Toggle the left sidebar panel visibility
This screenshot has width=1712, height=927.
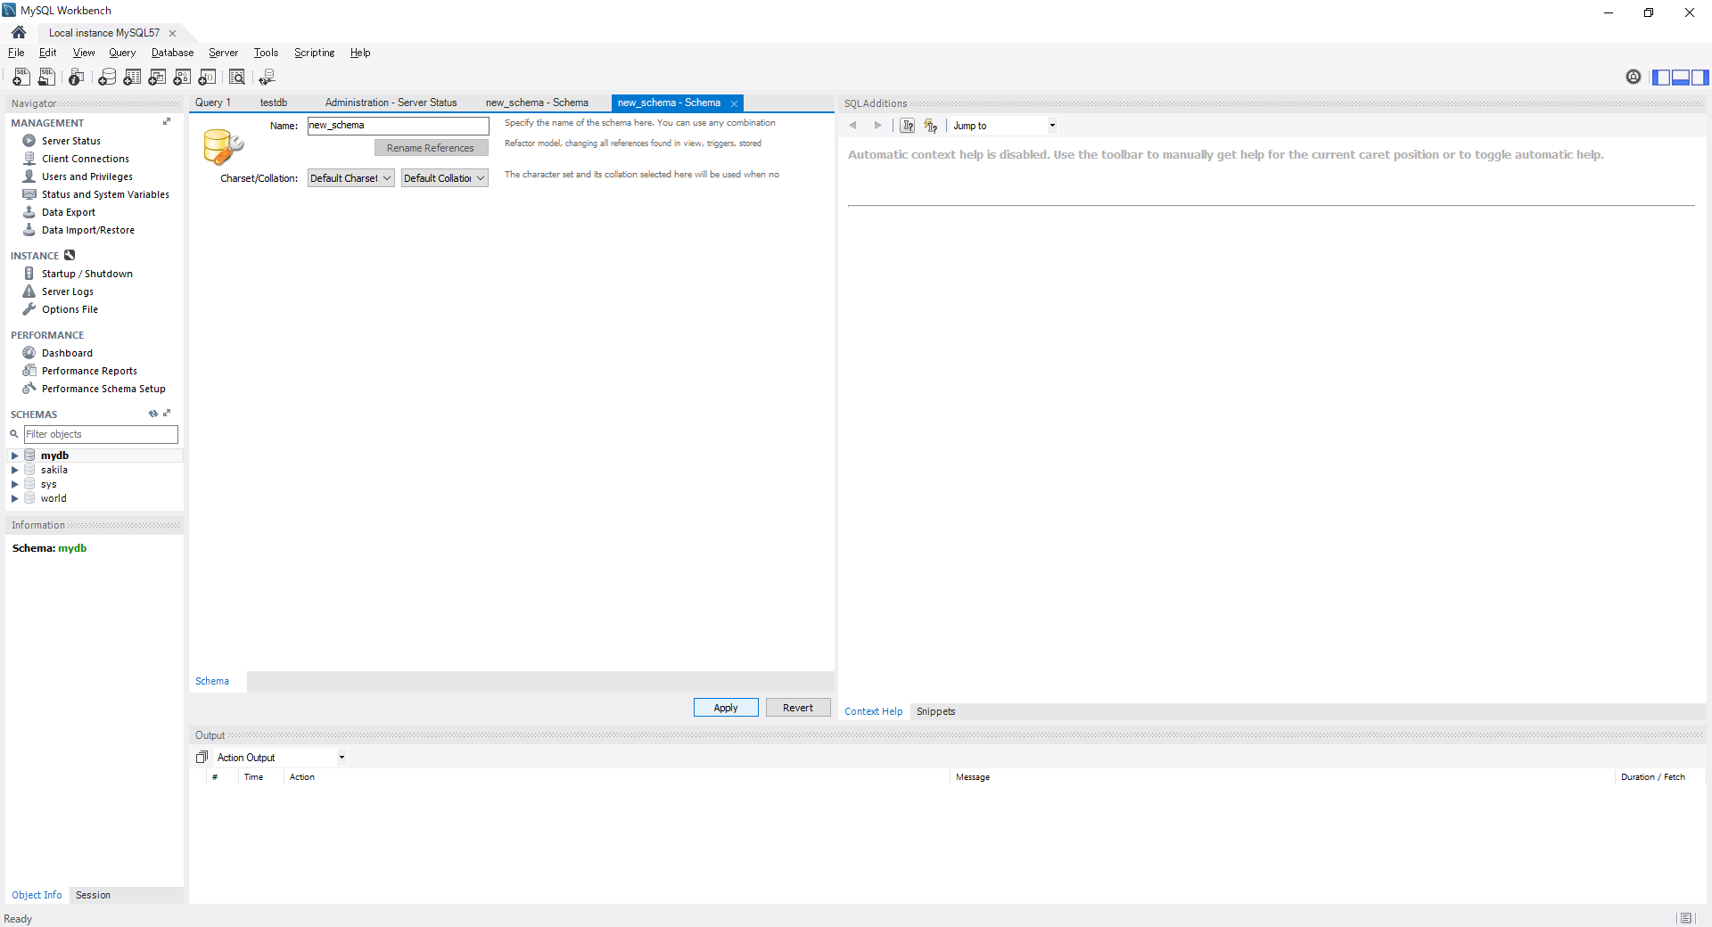point(1661,78)
